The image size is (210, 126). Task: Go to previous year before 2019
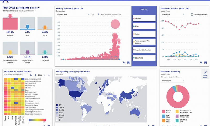pos(35,75)
